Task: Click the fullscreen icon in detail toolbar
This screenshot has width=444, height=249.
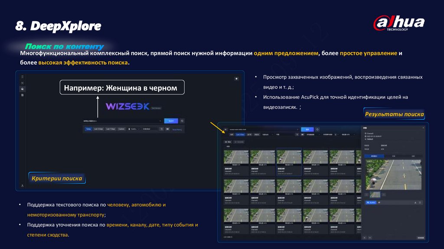Action: click(420, 203)
